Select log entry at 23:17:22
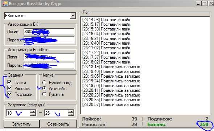 pyautogui.click(x=106, y=53)
